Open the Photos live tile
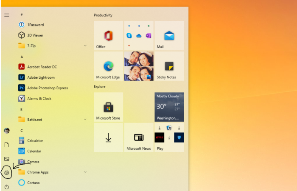Image resolution: width=297 pixels, height=191 pixels. [x=139, y=66]
